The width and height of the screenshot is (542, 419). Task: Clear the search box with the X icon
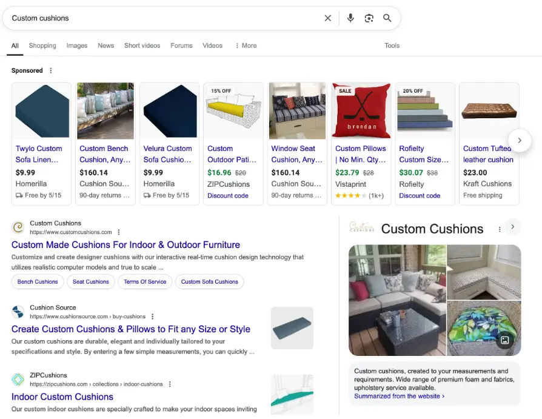pyautogui.click(x=328, y=18)
